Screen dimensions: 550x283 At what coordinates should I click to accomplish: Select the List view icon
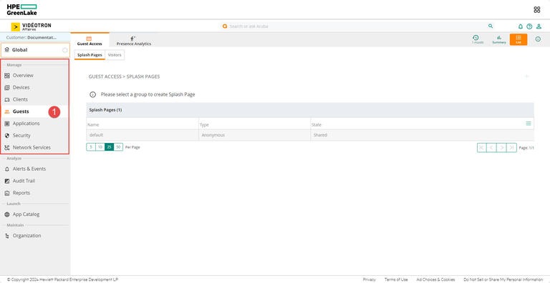(x=518, y=39)
